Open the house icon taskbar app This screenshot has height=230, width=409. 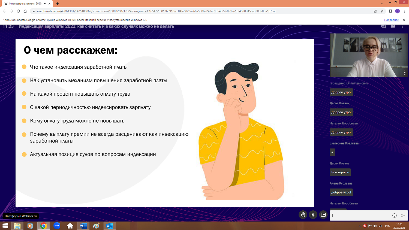coord(70,226)
